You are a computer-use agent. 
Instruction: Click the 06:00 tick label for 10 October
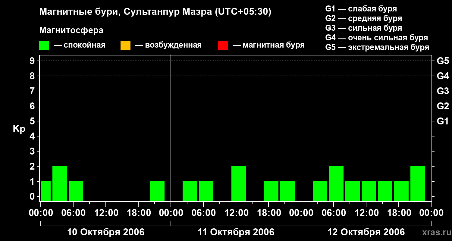tap(73, 213)
